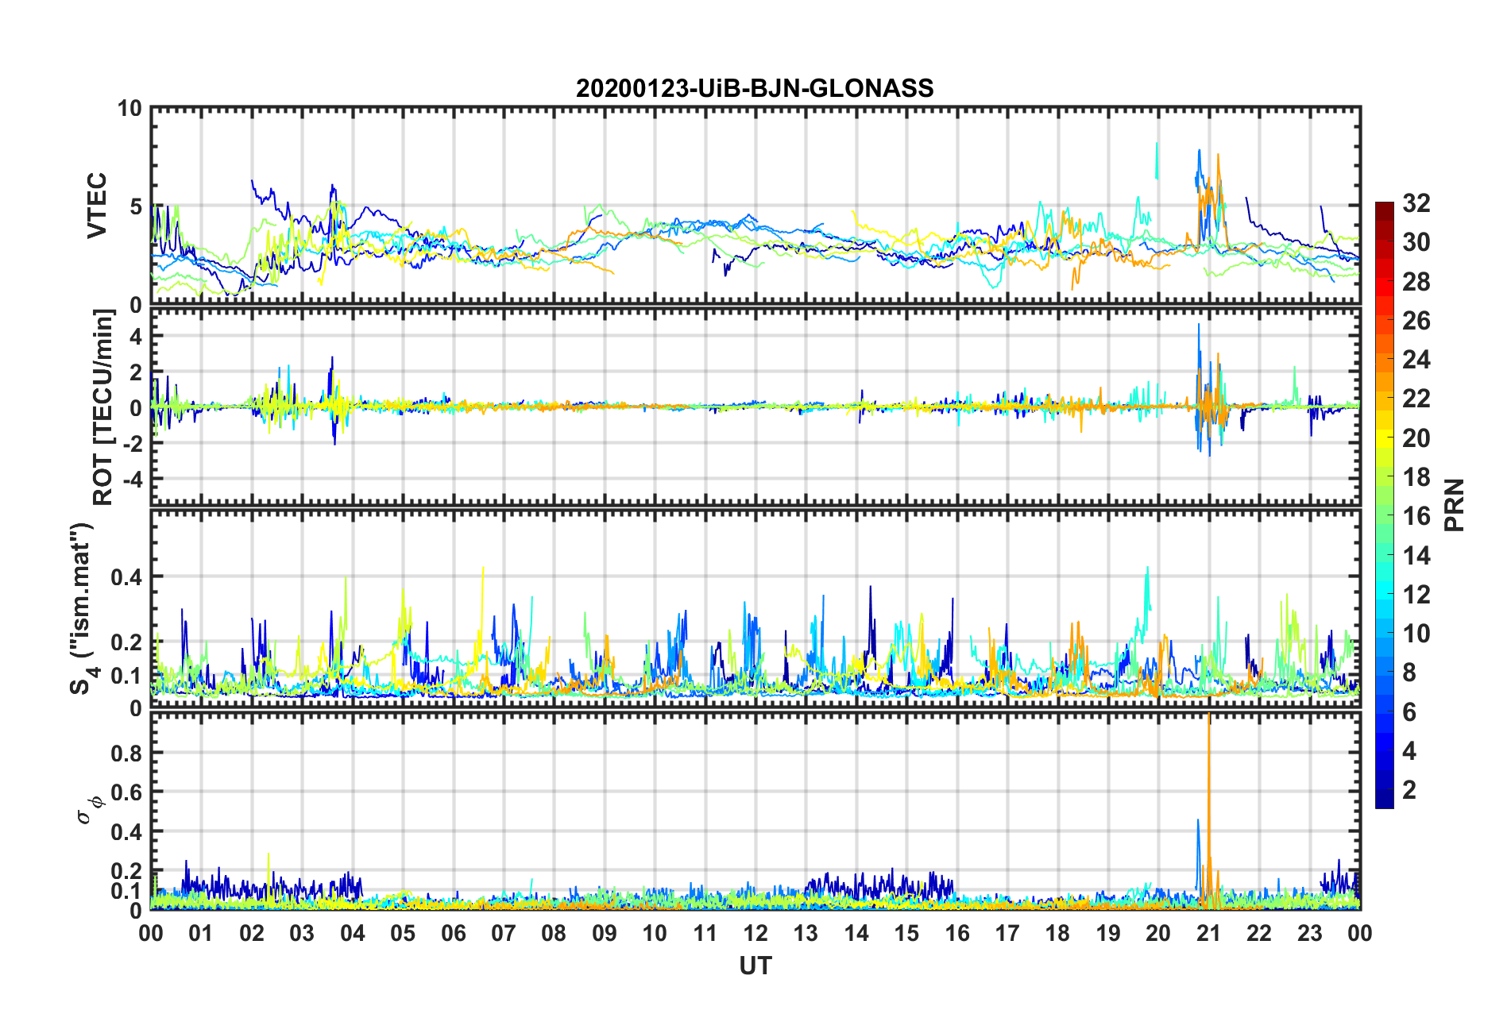Image resolution: width=1511 pixels, height=1010 pixels.
Task: Click the sigma-phi tick label 0.8
Action: coord(126,753)
